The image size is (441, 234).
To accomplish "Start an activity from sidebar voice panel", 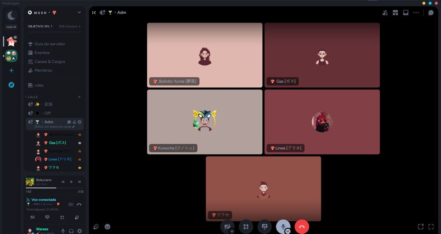I will point(62,217).
